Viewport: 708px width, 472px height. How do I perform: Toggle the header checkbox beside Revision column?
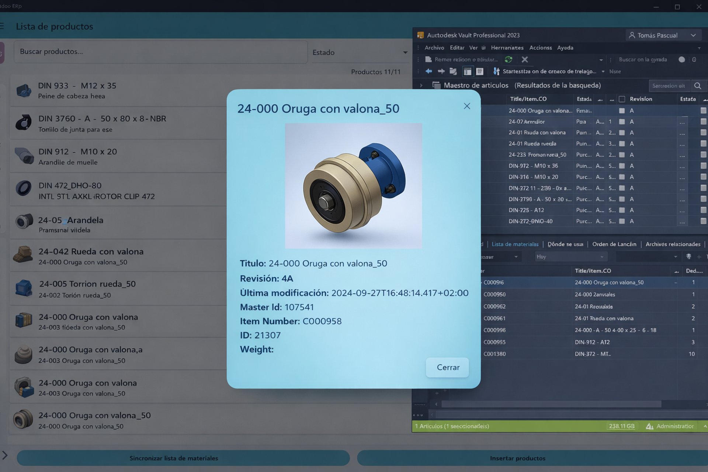click(x=622, y=99)
